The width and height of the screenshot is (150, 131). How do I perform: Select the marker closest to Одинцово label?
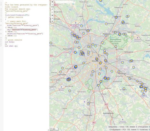tap(61, 72)
